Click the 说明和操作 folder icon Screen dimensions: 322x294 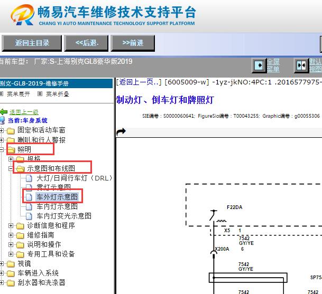(20, 245)
